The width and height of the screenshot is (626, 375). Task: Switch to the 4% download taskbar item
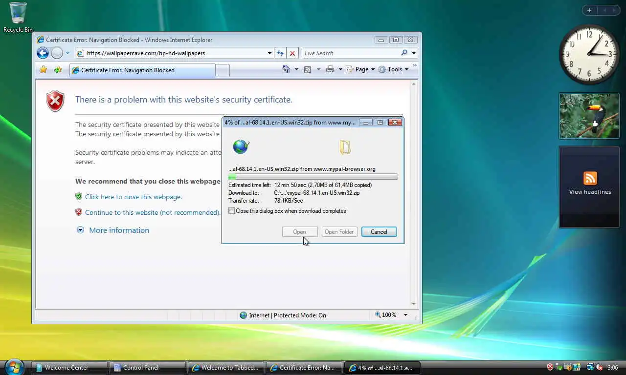coord(382,368)
